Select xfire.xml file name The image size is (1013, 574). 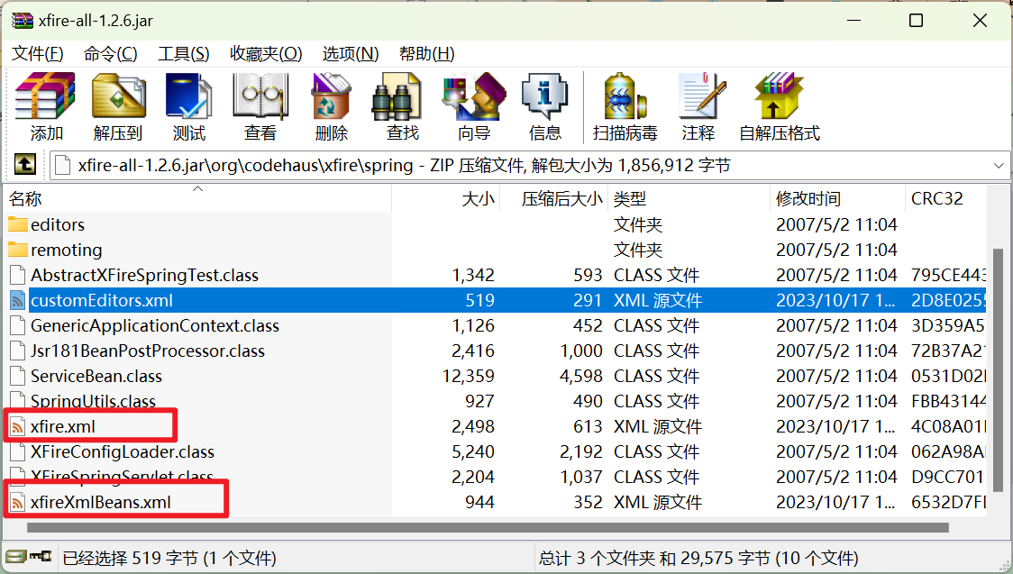tap(63, 426)
